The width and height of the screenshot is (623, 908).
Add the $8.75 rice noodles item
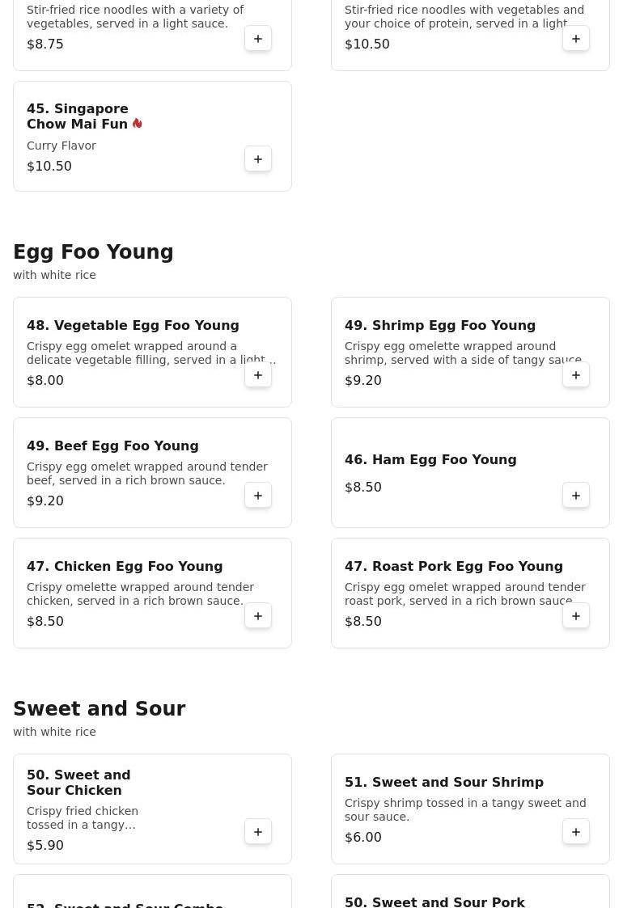pyautogui.click(x=258, y=38)
